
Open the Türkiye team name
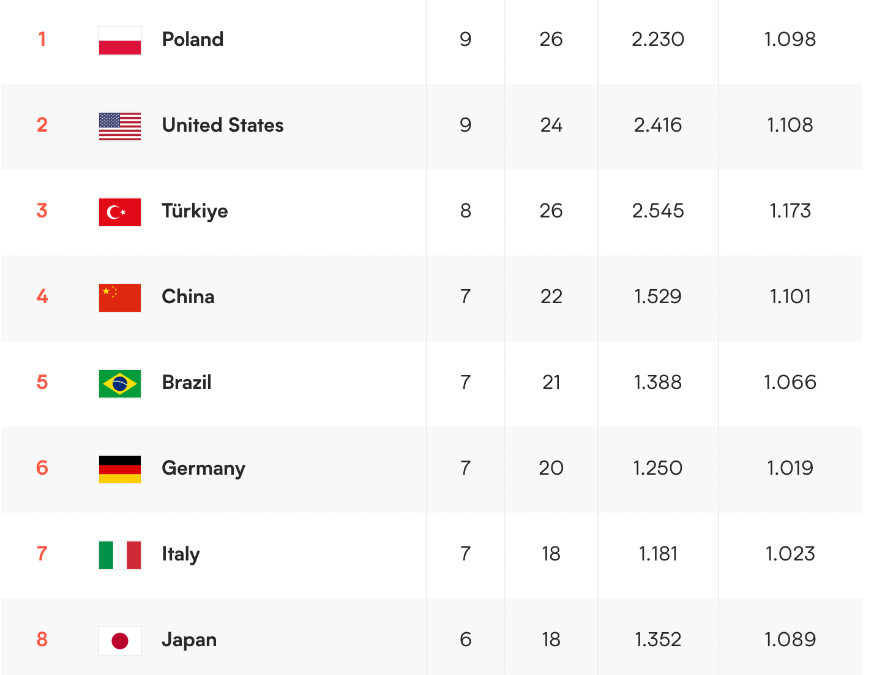pyautogui.click(x=195, y=211)
